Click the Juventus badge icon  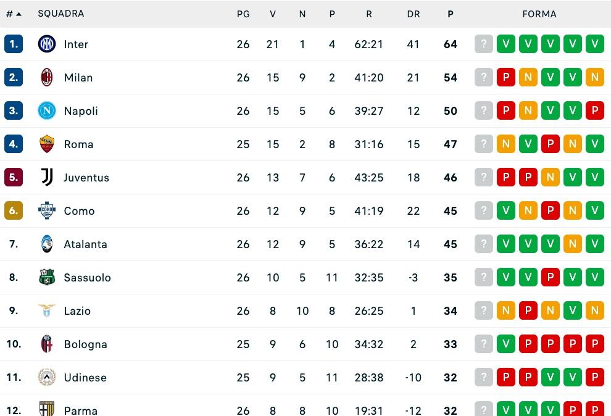point(46,177)
